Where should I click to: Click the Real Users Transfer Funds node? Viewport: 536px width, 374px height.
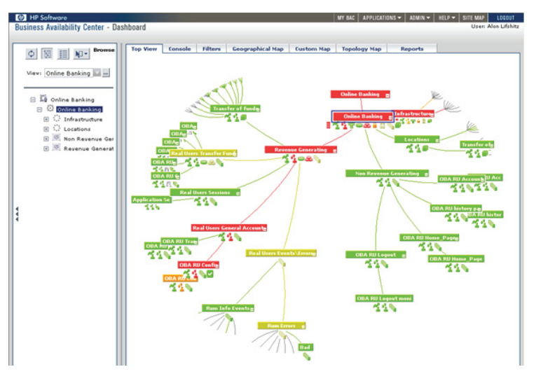point(203,153)
